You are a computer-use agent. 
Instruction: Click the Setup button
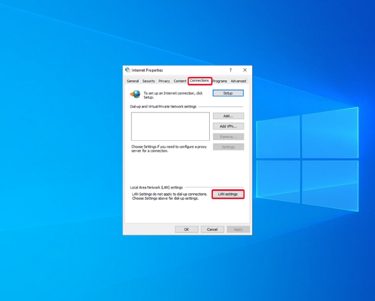coord(228,93)
